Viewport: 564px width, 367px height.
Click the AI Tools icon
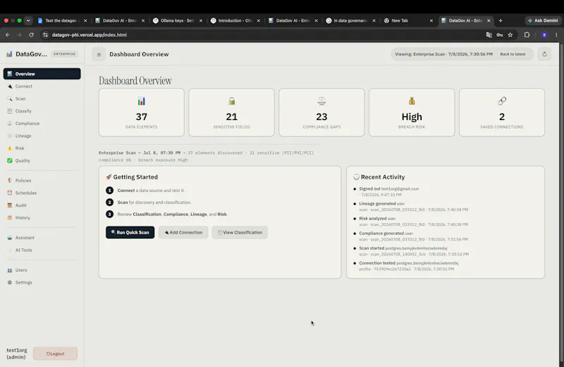[10, 250]
